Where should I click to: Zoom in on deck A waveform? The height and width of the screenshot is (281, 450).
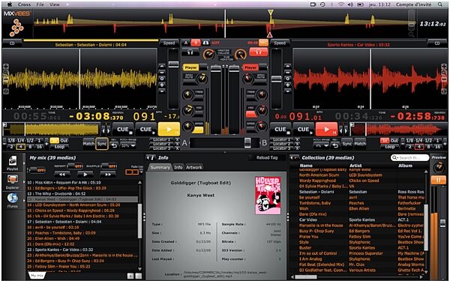click(x=6, y=66)
